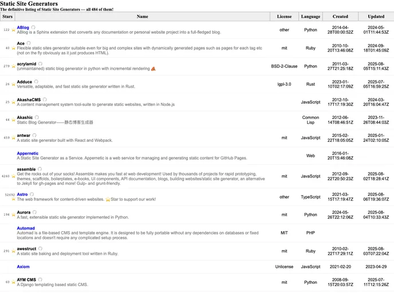The width and height of the screenshot is (394, 293).
Task: Open the GitHub icon next to AkashaCMS
Action: click(x=45, y=100)
